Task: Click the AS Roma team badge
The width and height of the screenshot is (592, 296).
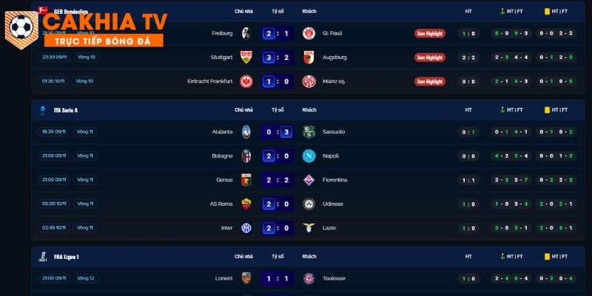Action: click(246, 203)
